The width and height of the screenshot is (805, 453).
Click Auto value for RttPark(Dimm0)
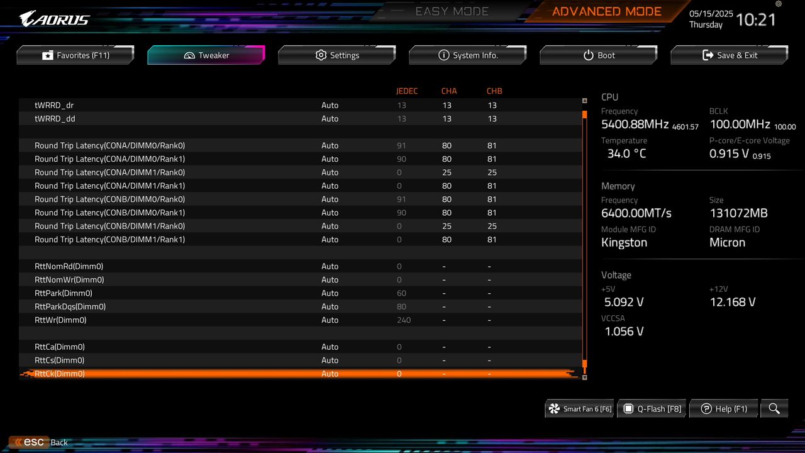tap(330, 293)
